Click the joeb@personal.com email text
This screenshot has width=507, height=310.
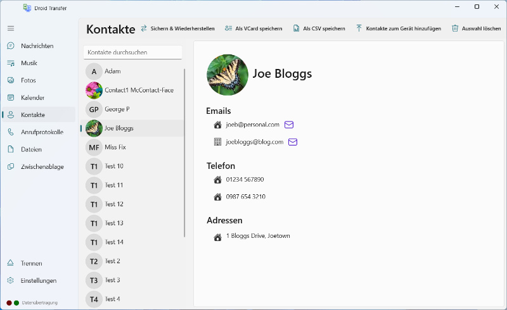coord(252,125)
